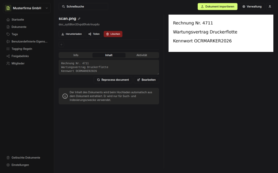Click the Schnellsuche search field
The image size is (278, 173).
coord(83,6)
